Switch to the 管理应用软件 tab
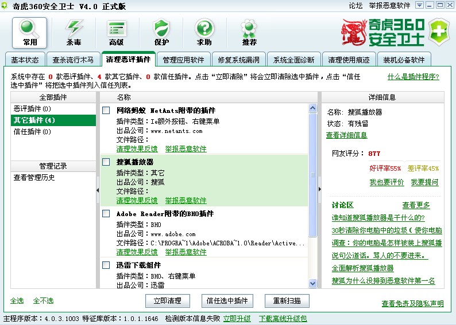 183,60
